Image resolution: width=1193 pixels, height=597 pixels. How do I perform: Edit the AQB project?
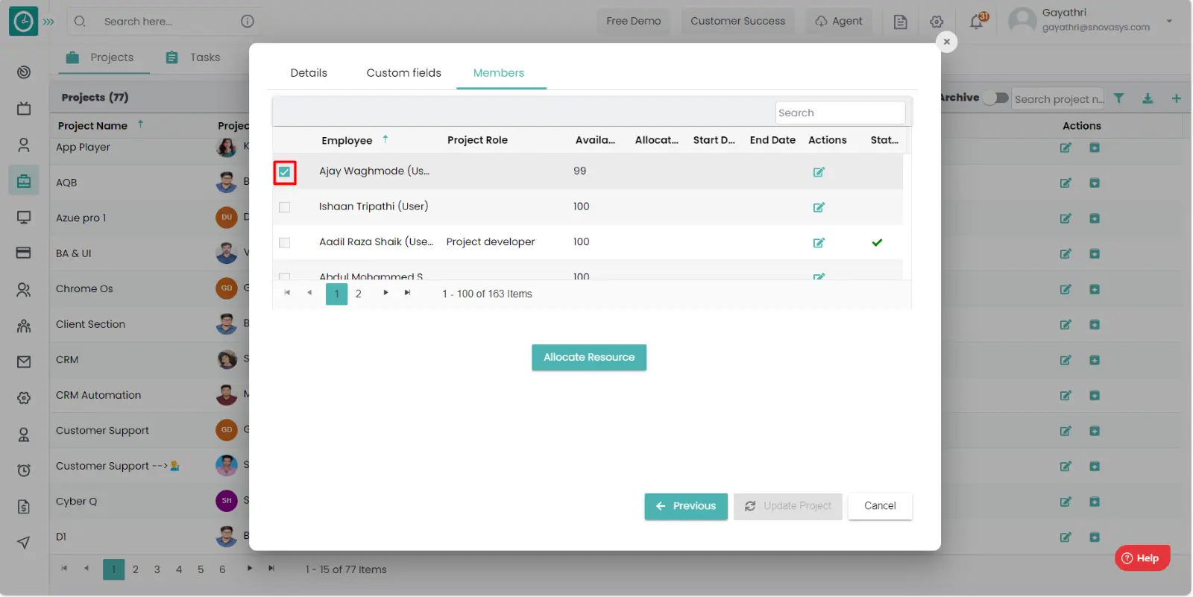1065,183
